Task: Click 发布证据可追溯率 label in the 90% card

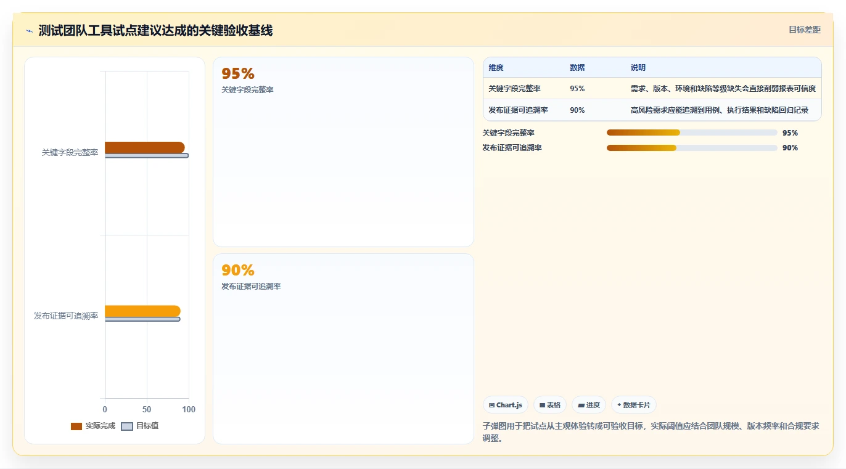Action: [x=251, y=287]
